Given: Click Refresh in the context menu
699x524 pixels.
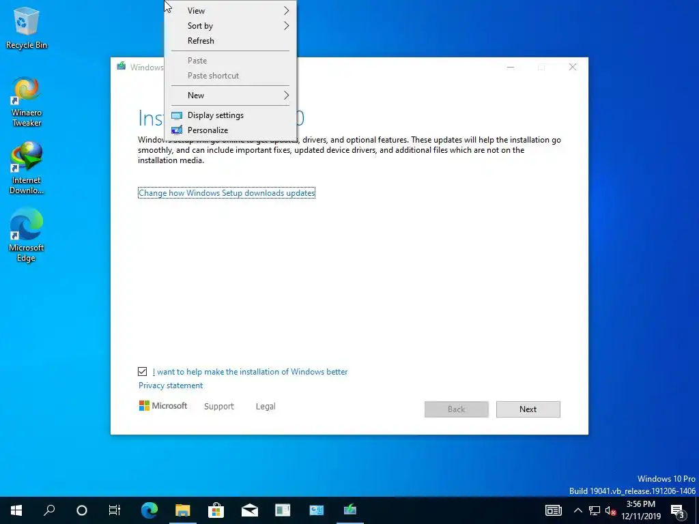Looking at the screenshot, I should 231,40.
